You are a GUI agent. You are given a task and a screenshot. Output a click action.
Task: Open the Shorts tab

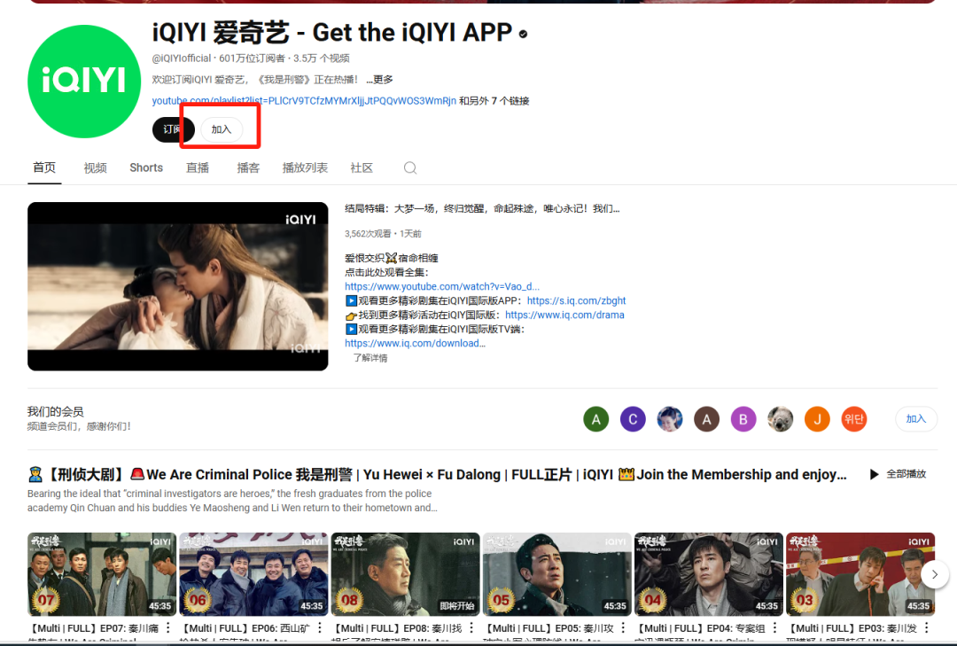146,167
